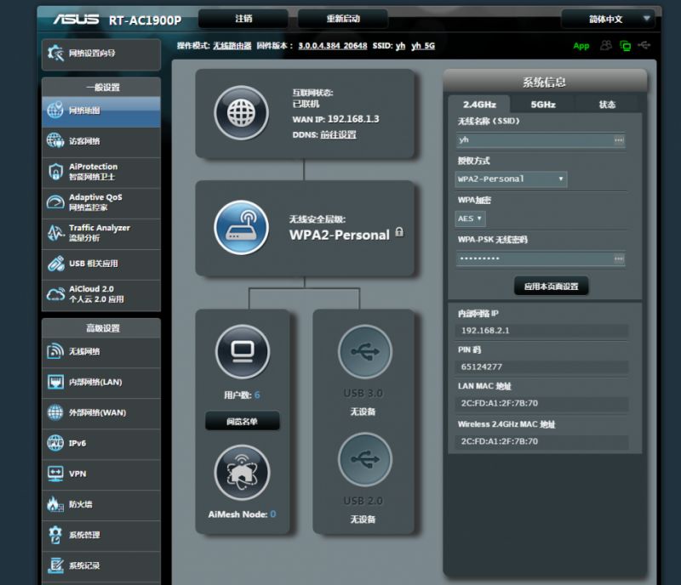Switch to the 5GHz tab

click(x=542, y=105)
